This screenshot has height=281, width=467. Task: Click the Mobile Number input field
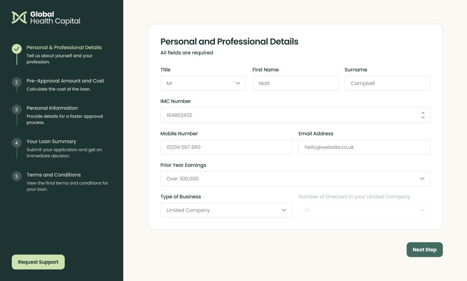[x=226, y=147]
